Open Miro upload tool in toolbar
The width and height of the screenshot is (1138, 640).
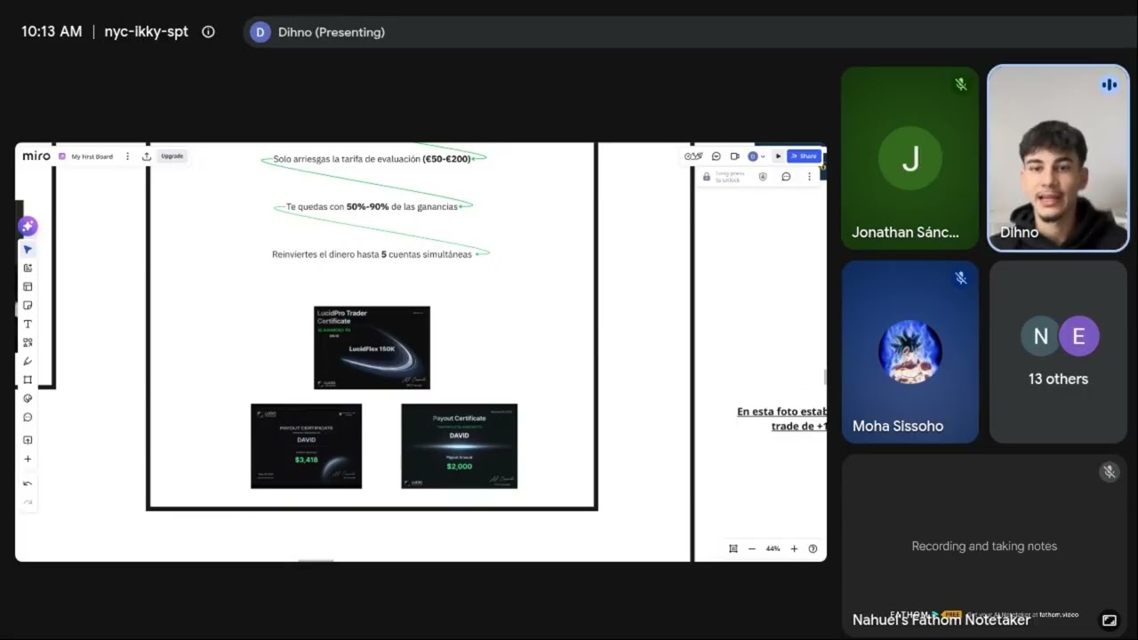click(x=28, y=440)
